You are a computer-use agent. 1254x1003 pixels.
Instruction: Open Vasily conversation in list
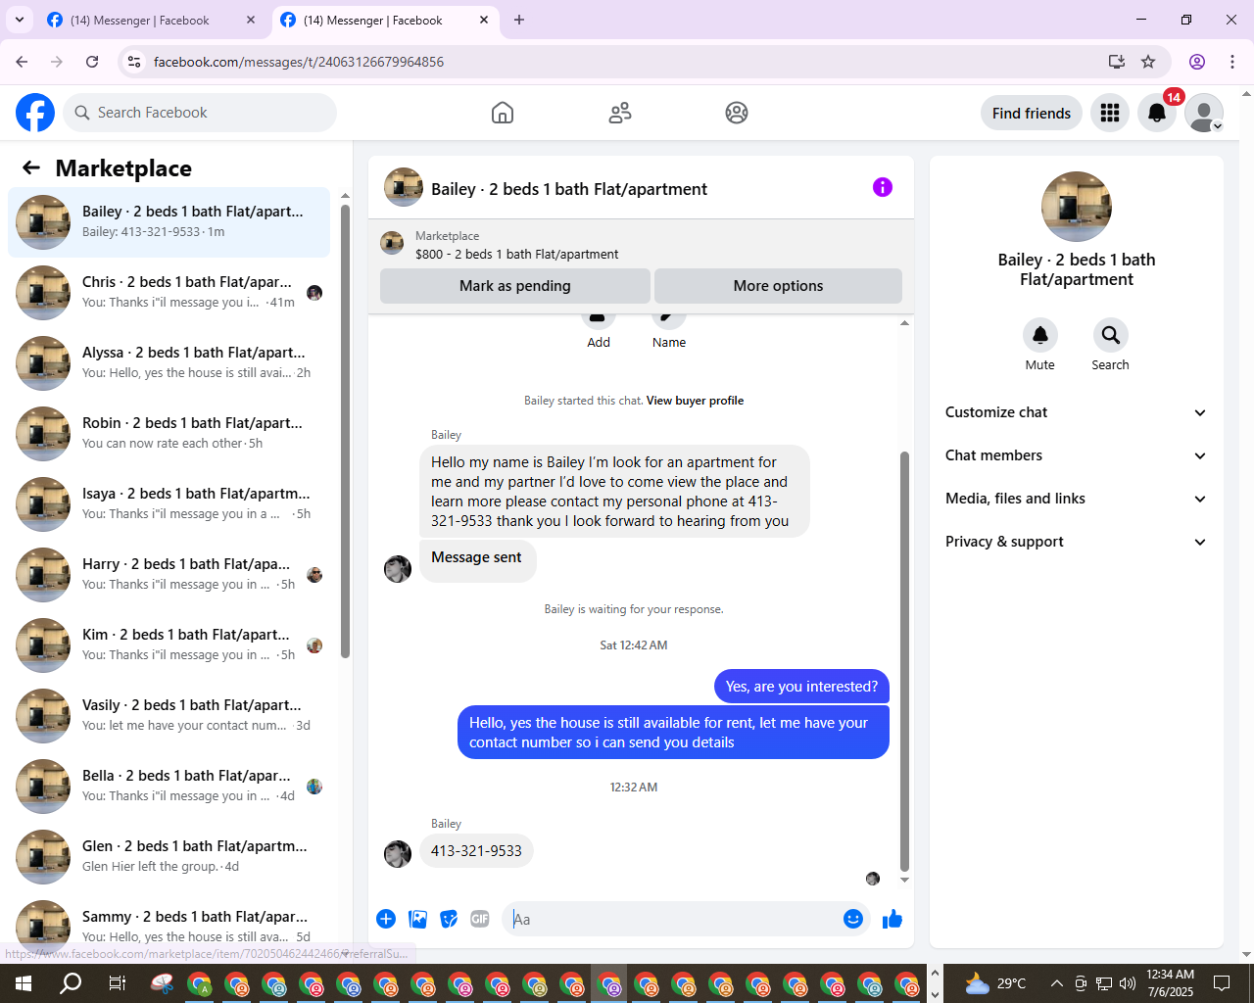169,716
